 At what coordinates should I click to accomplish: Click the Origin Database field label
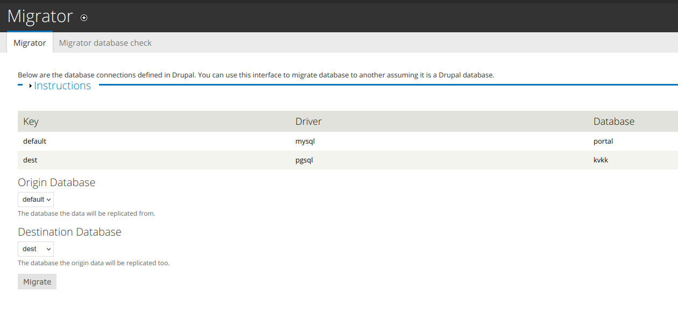tap(56, 182)
